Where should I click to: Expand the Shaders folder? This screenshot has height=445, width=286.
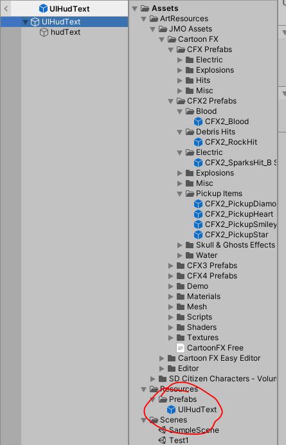pos(170,327)
